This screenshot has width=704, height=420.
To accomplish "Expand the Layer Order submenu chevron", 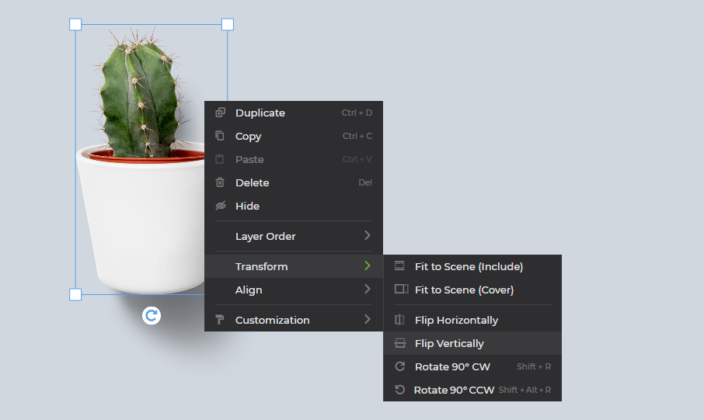I will click(368, 235).
